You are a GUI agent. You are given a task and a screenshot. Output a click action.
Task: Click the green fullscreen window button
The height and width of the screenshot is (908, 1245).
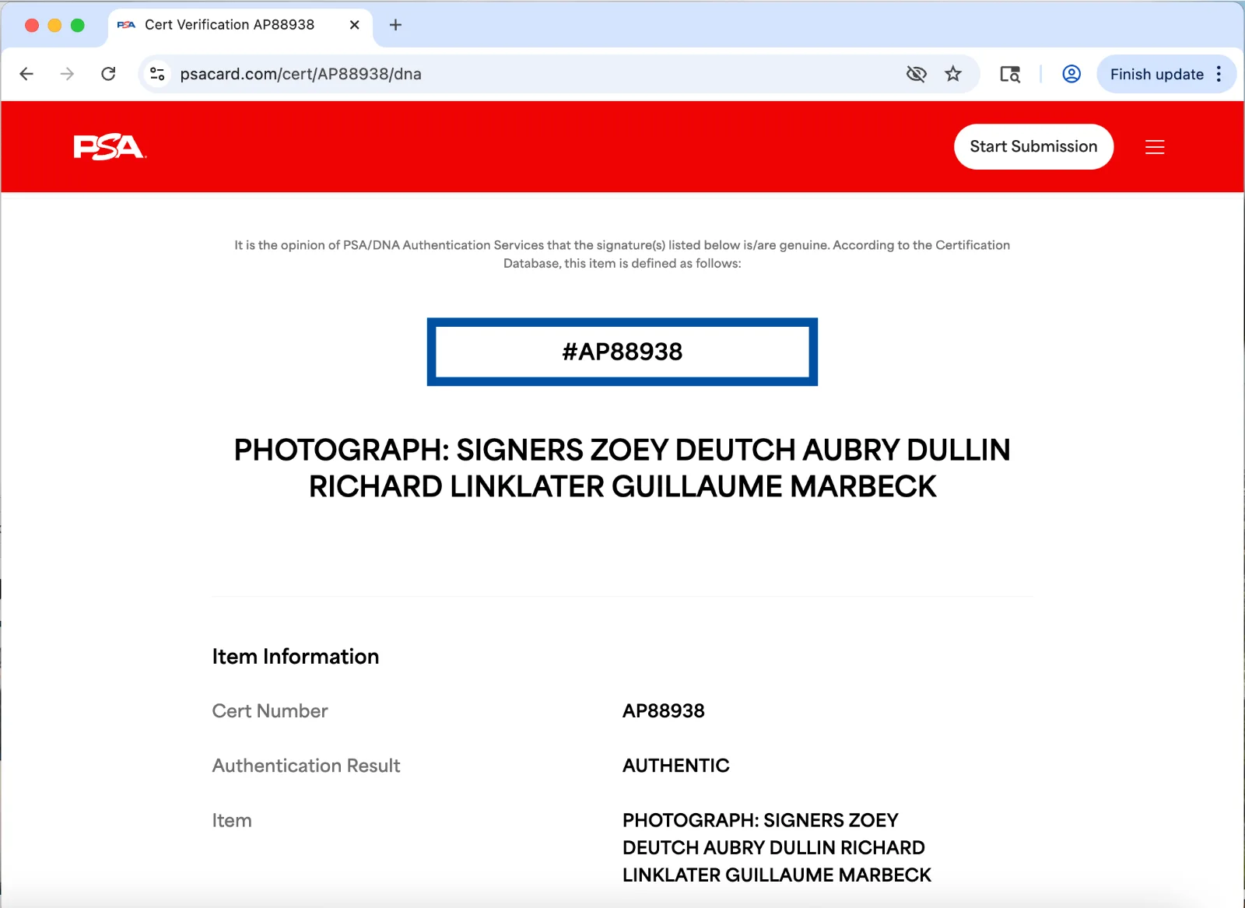[78, 25]
